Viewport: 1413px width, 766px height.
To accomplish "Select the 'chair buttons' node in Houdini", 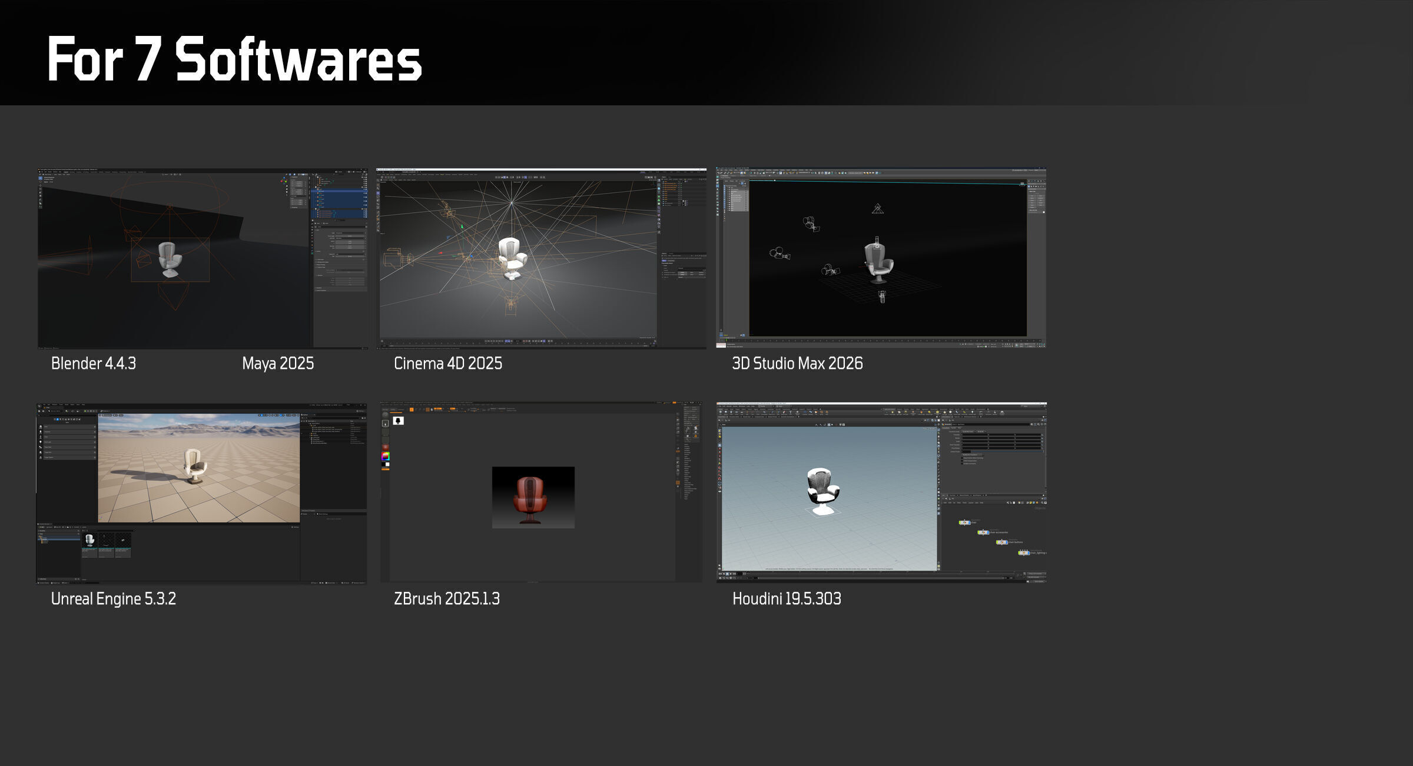I will pyautogui.click(x=1002, y=542).
